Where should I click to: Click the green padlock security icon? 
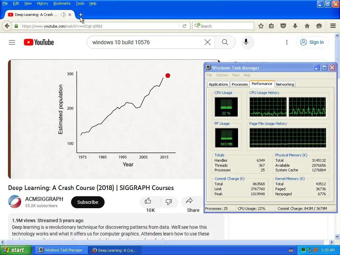(16, 26)
